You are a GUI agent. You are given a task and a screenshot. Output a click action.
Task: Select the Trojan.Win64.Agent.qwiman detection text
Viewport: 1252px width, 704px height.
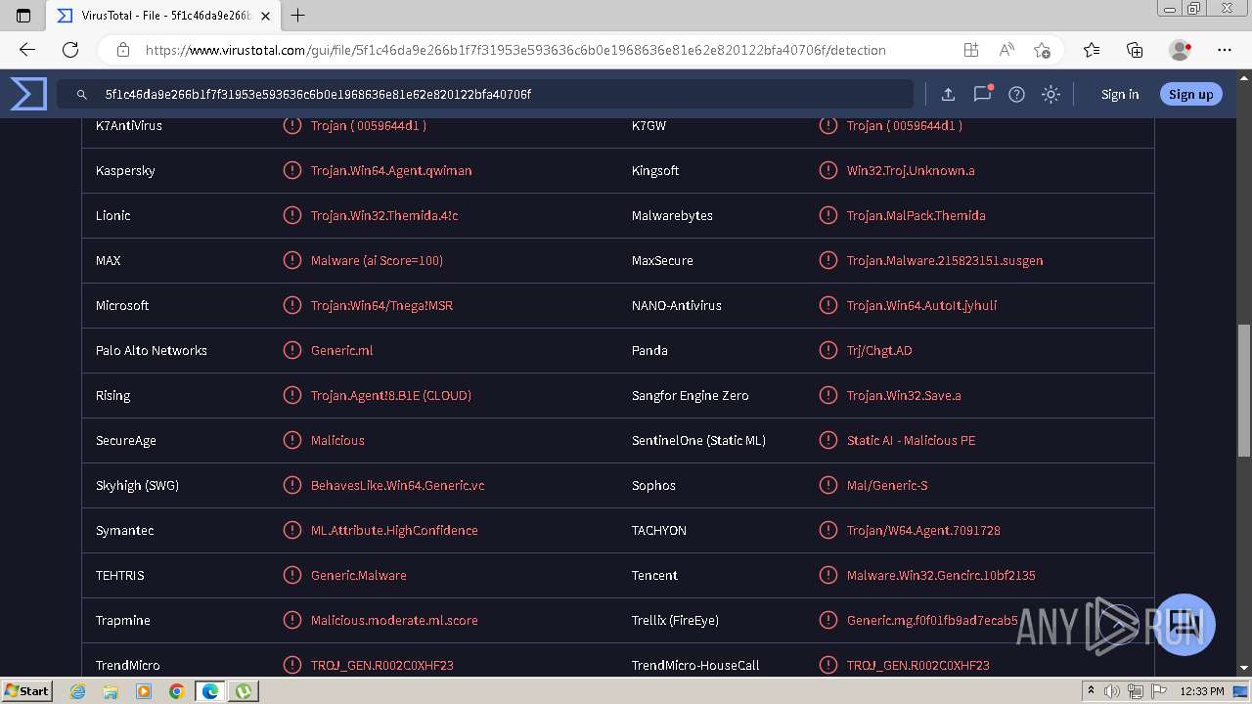pos(391,170)
